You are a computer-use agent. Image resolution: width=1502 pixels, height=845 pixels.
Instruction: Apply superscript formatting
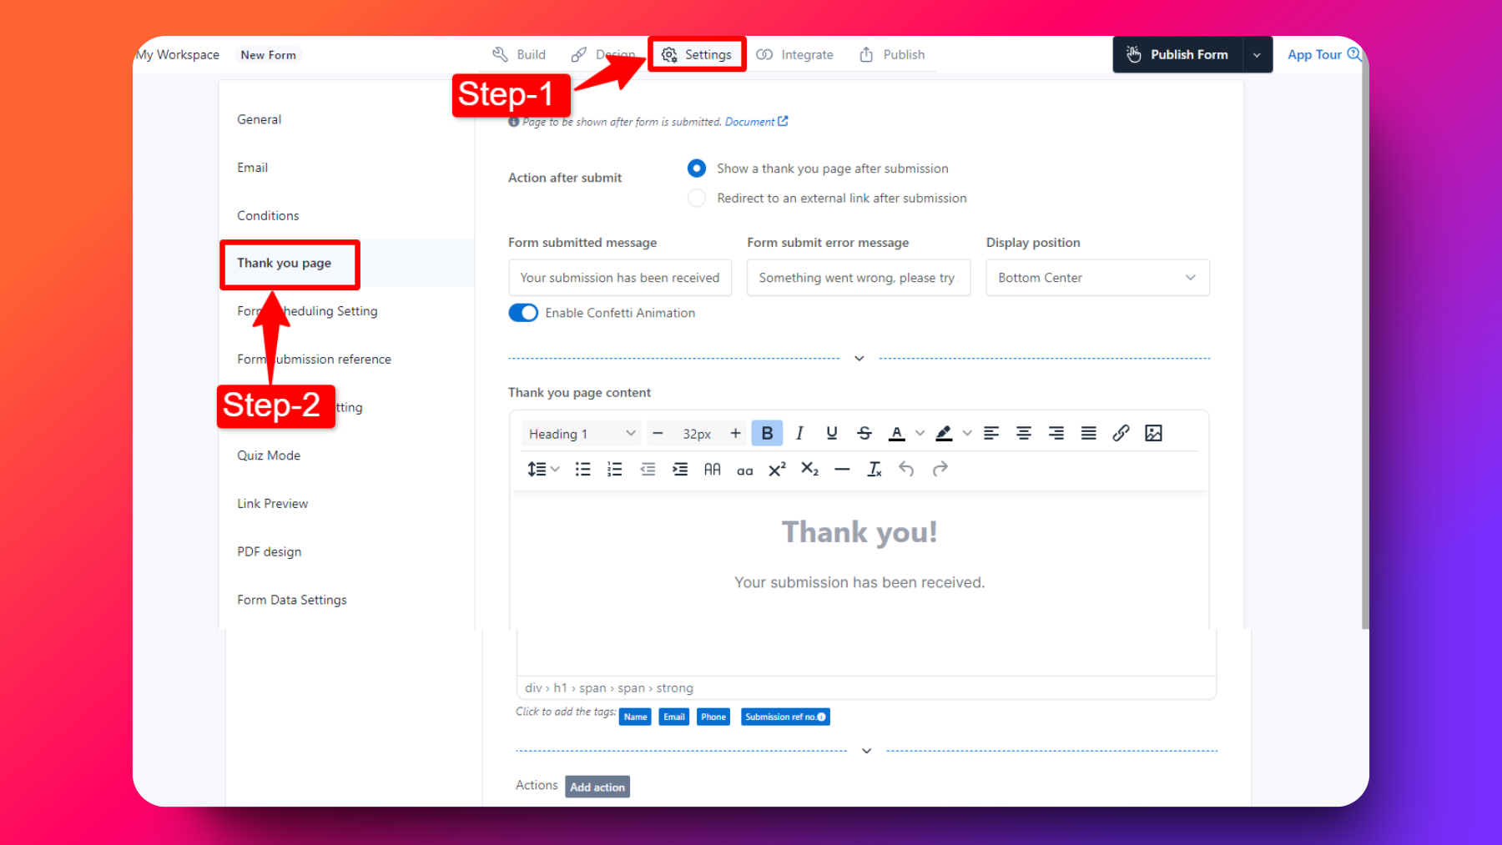click(x=777, y=470)
